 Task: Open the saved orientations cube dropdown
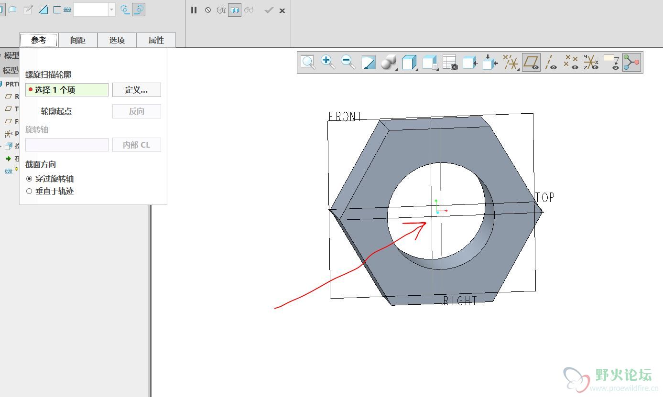(410, 63)
